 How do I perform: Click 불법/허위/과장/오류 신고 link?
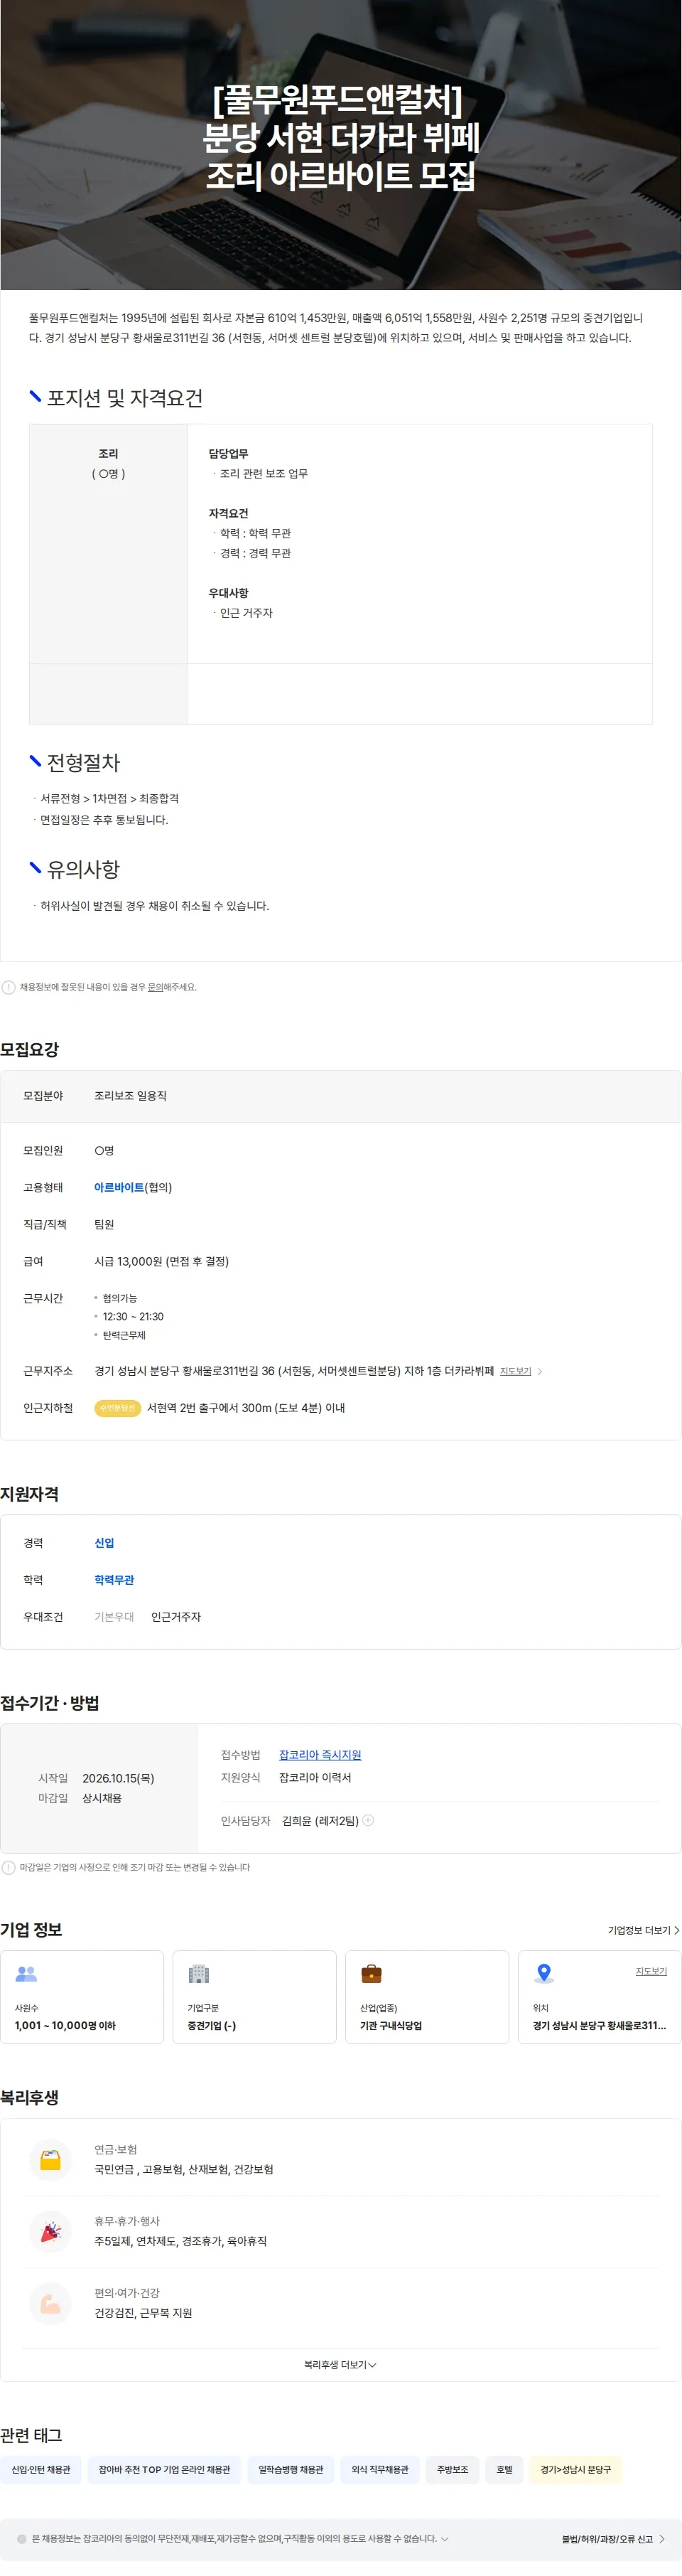coord(613,2539)
